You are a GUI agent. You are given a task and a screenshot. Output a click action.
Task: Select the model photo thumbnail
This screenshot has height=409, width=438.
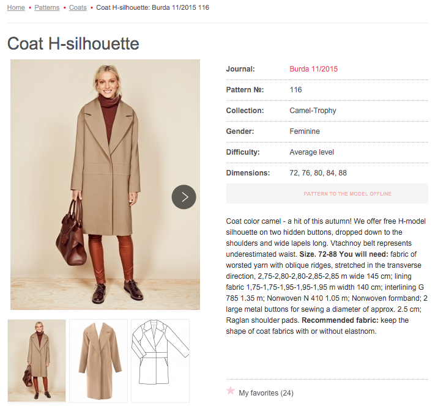37,361
